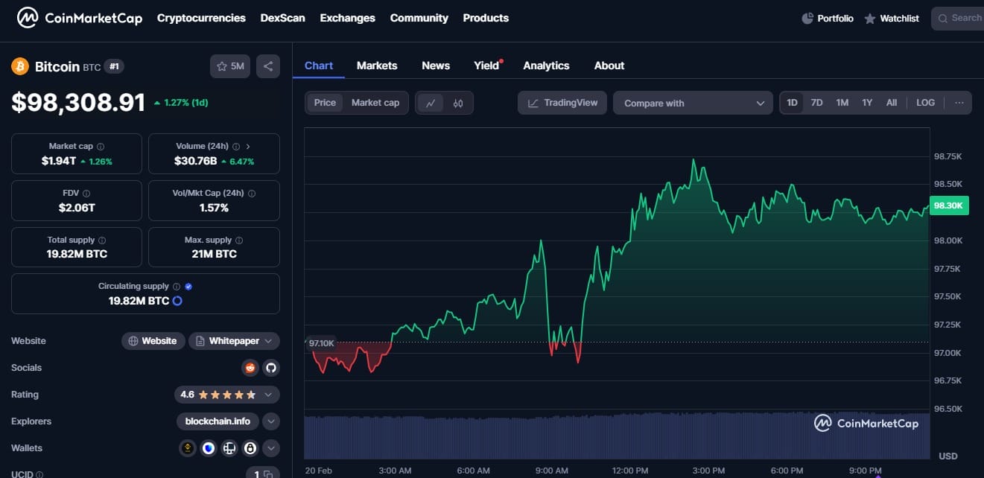Show Market cap info tooltip icon
This screenshot has height=478, width=984.
101,147
